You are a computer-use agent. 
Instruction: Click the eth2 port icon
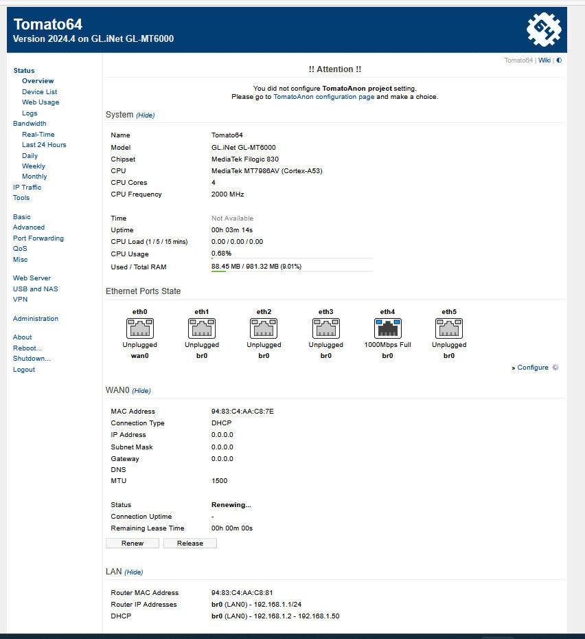coord(264,328)
